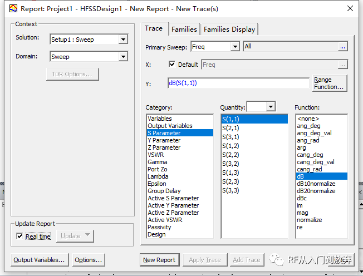Select dB function
363x276 pixels.
[322, 176]
